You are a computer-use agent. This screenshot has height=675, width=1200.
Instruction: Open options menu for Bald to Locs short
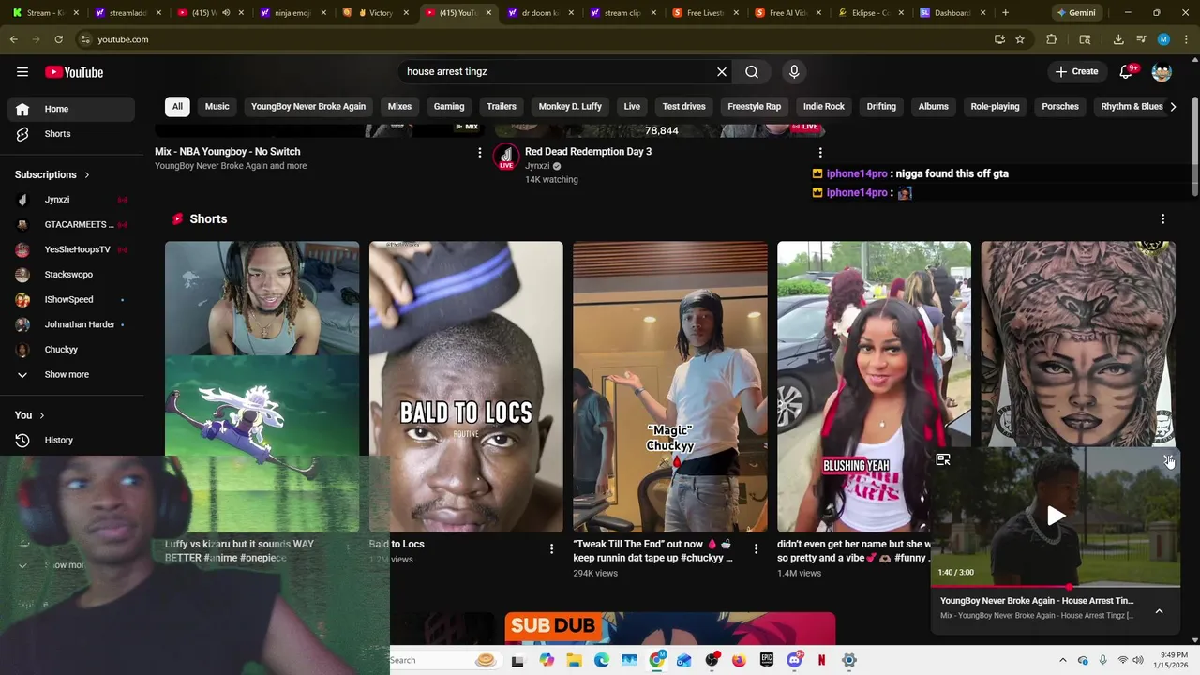[551, 548]
